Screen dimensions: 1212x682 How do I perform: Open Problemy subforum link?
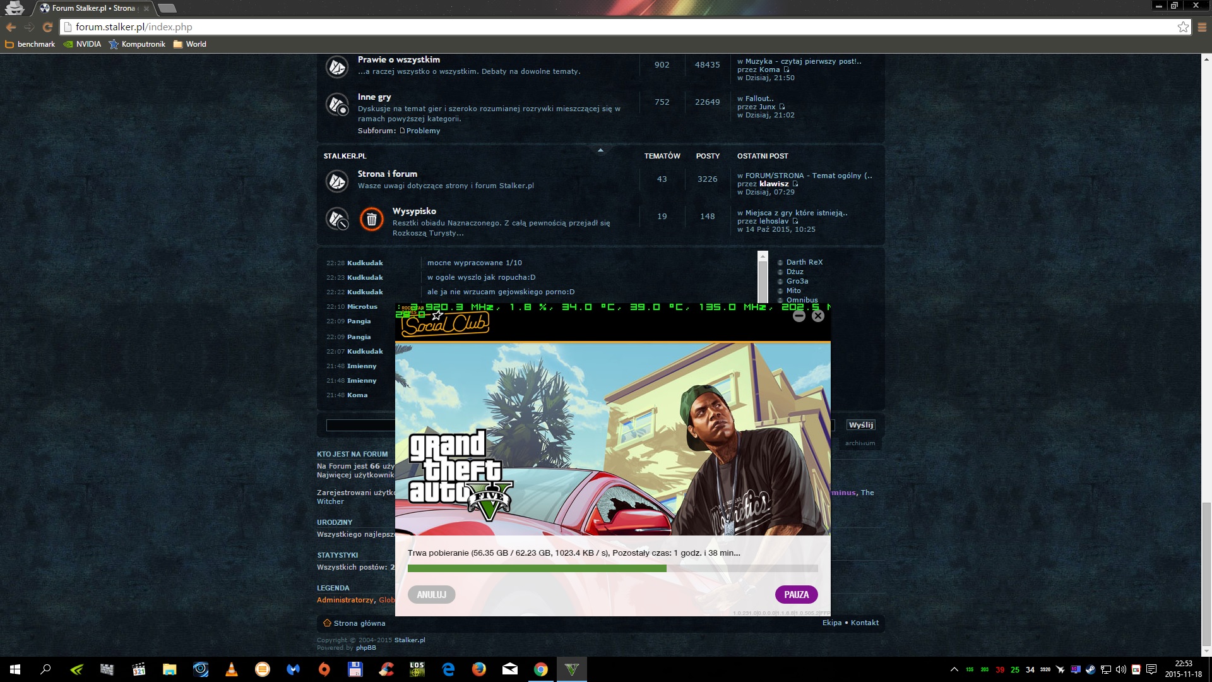(x=423, y=131)
